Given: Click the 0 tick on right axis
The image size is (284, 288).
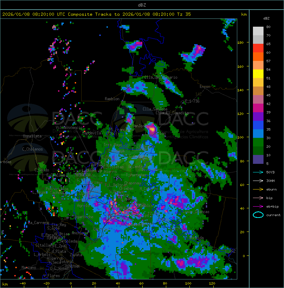Looking at the screenshot, I should [x=244, y=256].
